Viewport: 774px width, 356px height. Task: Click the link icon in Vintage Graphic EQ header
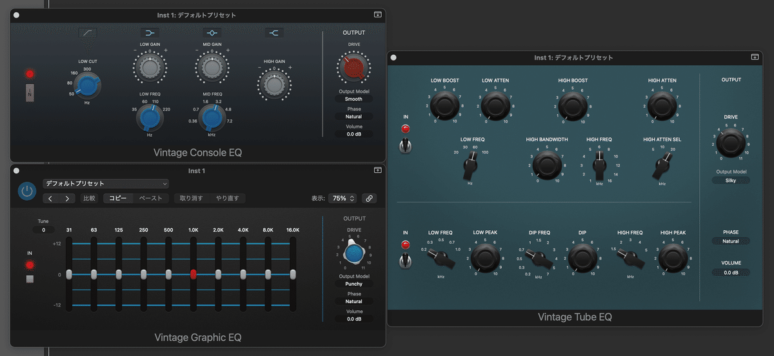click(x=370, y=198)
